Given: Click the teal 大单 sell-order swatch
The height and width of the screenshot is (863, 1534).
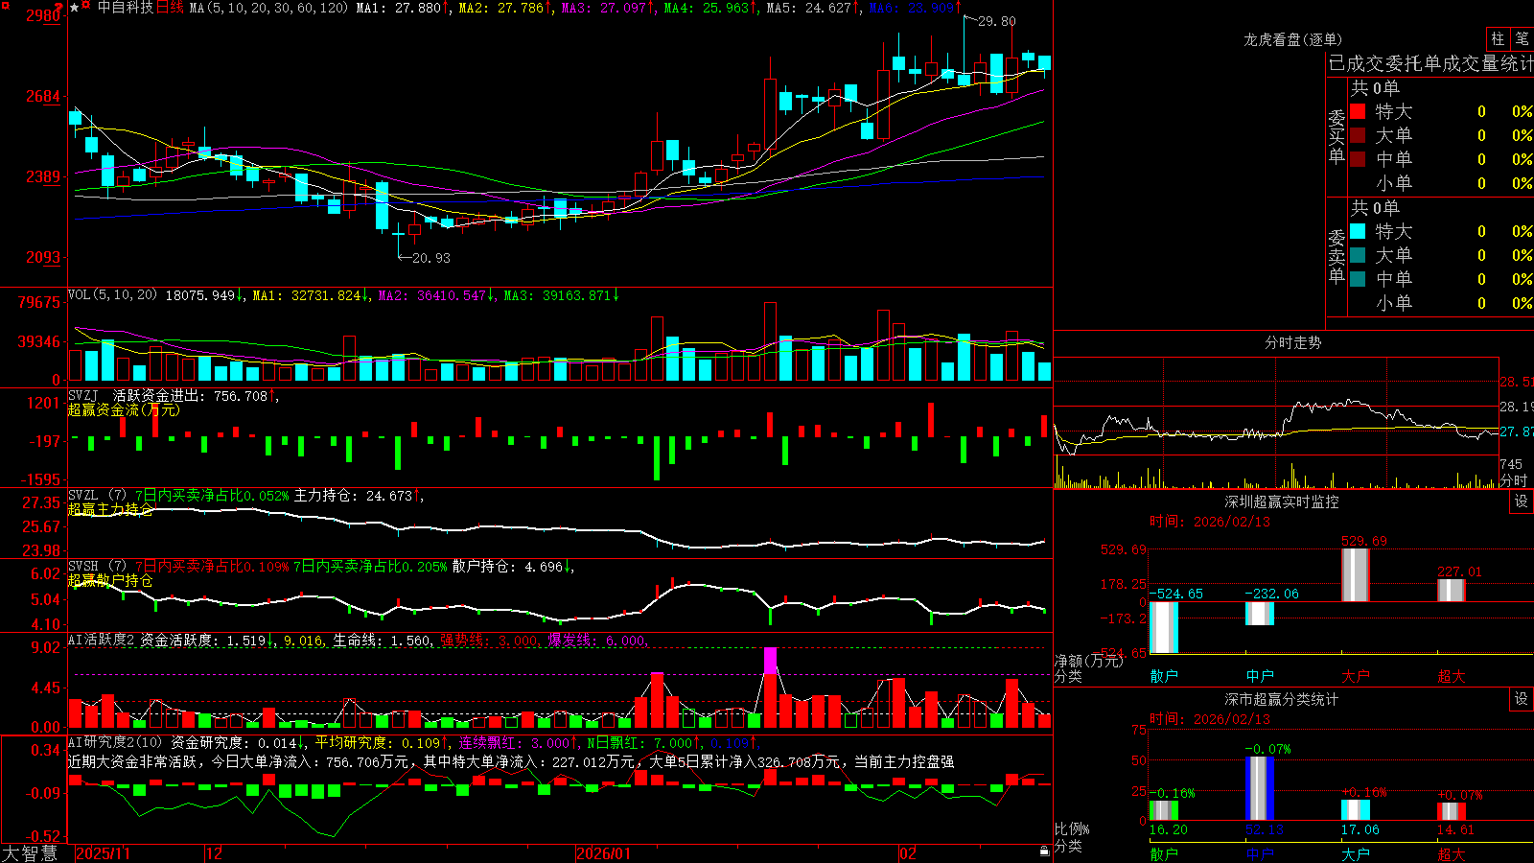Looking at the screenshot, I should 1358,255.
